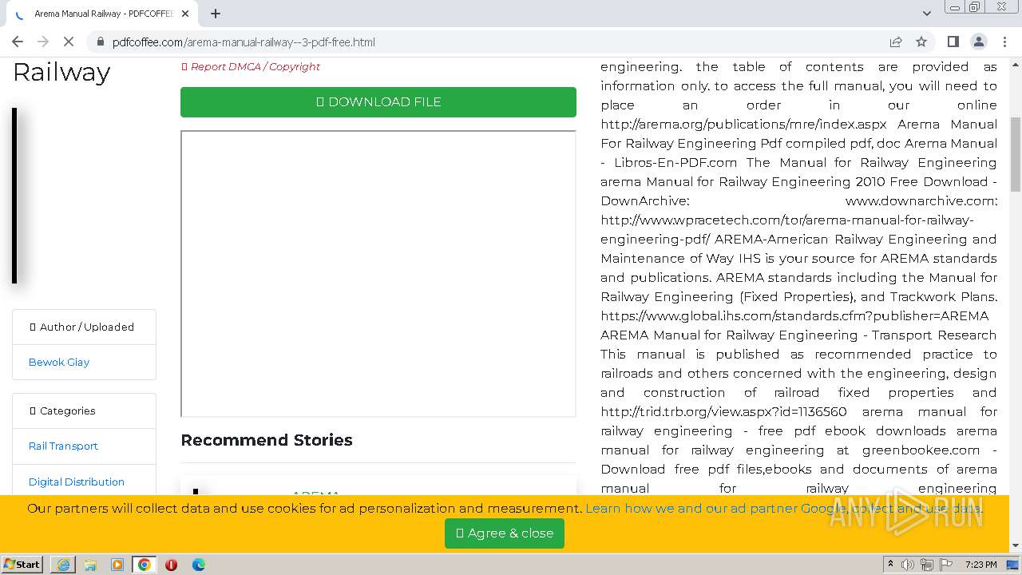
Task: Click the page scrollbar down arrow
Action: [1016, 546]
